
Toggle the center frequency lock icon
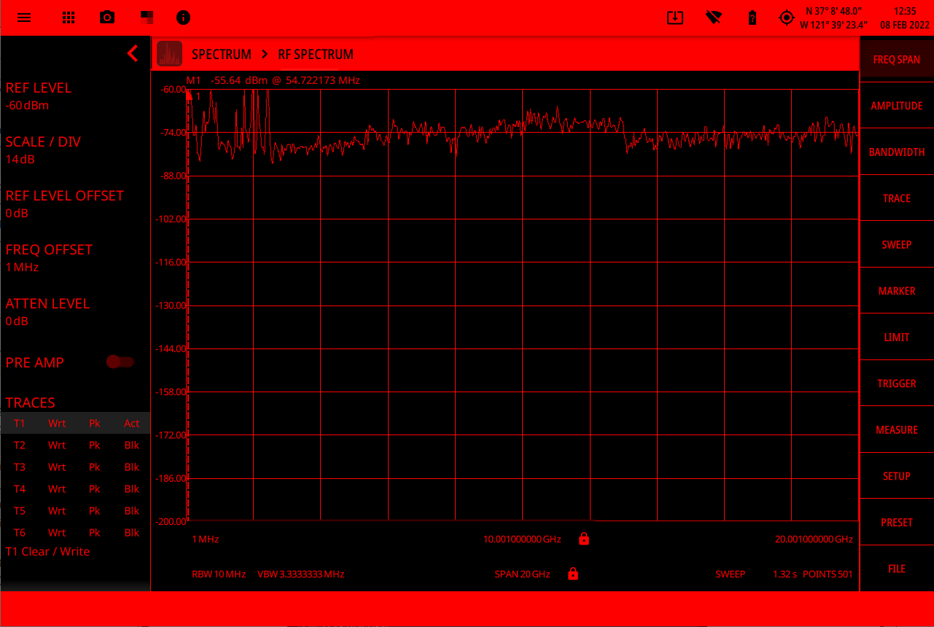584,539
